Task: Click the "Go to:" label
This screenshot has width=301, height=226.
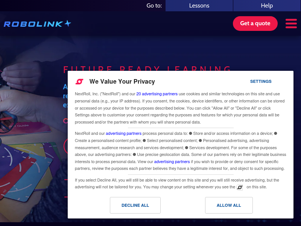Action: (x=154, y=6)
